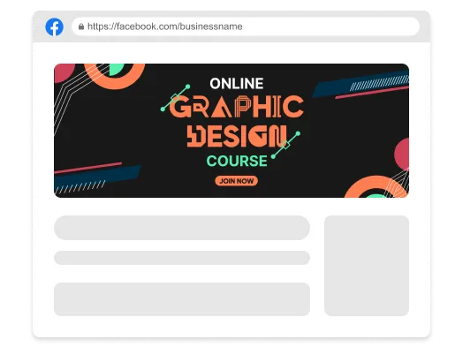Viewport: 463px width, 347px height.
Task: Click the dark blue striped bar top-right
Action: 361,85
